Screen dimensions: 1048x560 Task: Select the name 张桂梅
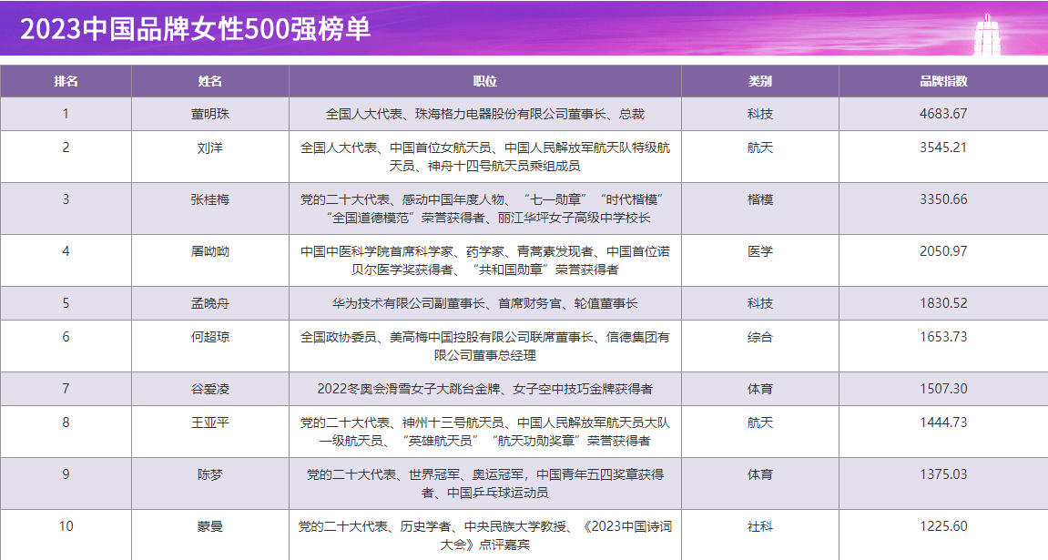209,199
